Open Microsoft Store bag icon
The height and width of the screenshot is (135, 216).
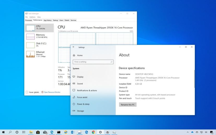(38, 132)
